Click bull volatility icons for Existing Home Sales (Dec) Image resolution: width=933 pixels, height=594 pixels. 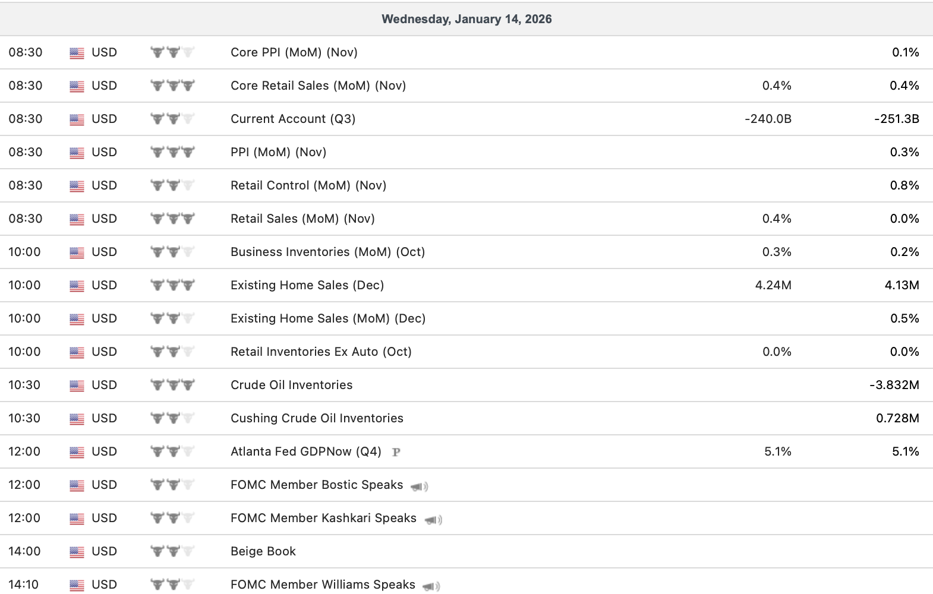pyautogui.click(x=172, y=285)
